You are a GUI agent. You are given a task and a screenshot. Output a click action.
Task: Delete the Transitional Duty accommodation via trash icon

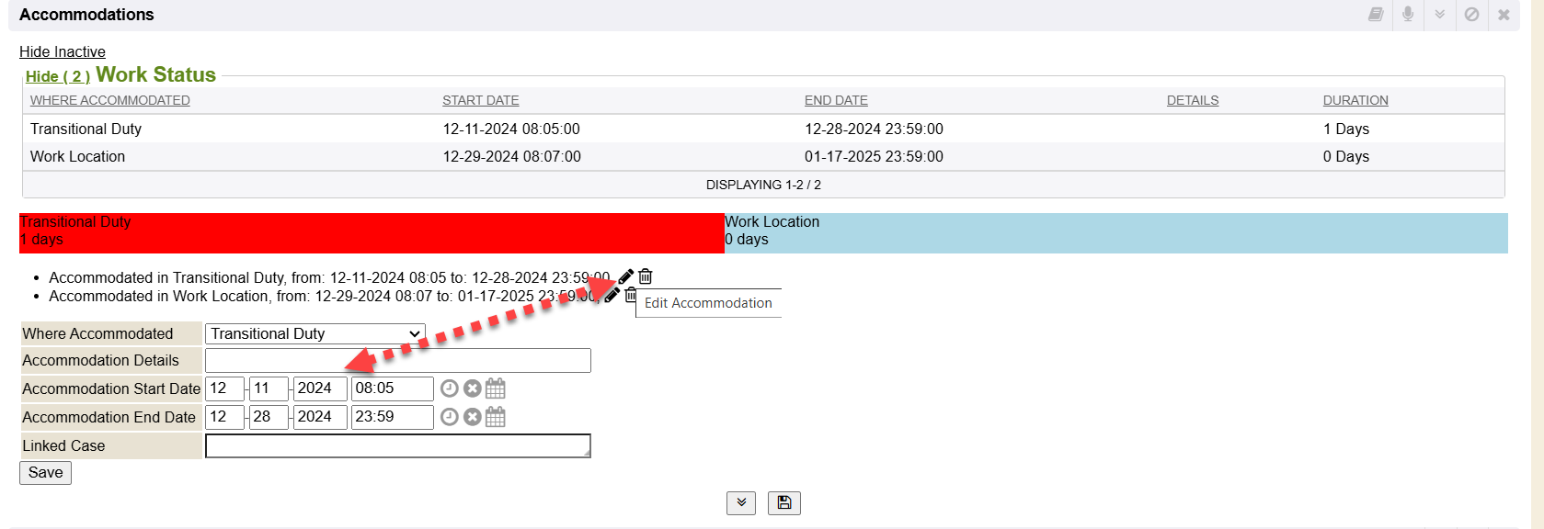coord(646,276)
